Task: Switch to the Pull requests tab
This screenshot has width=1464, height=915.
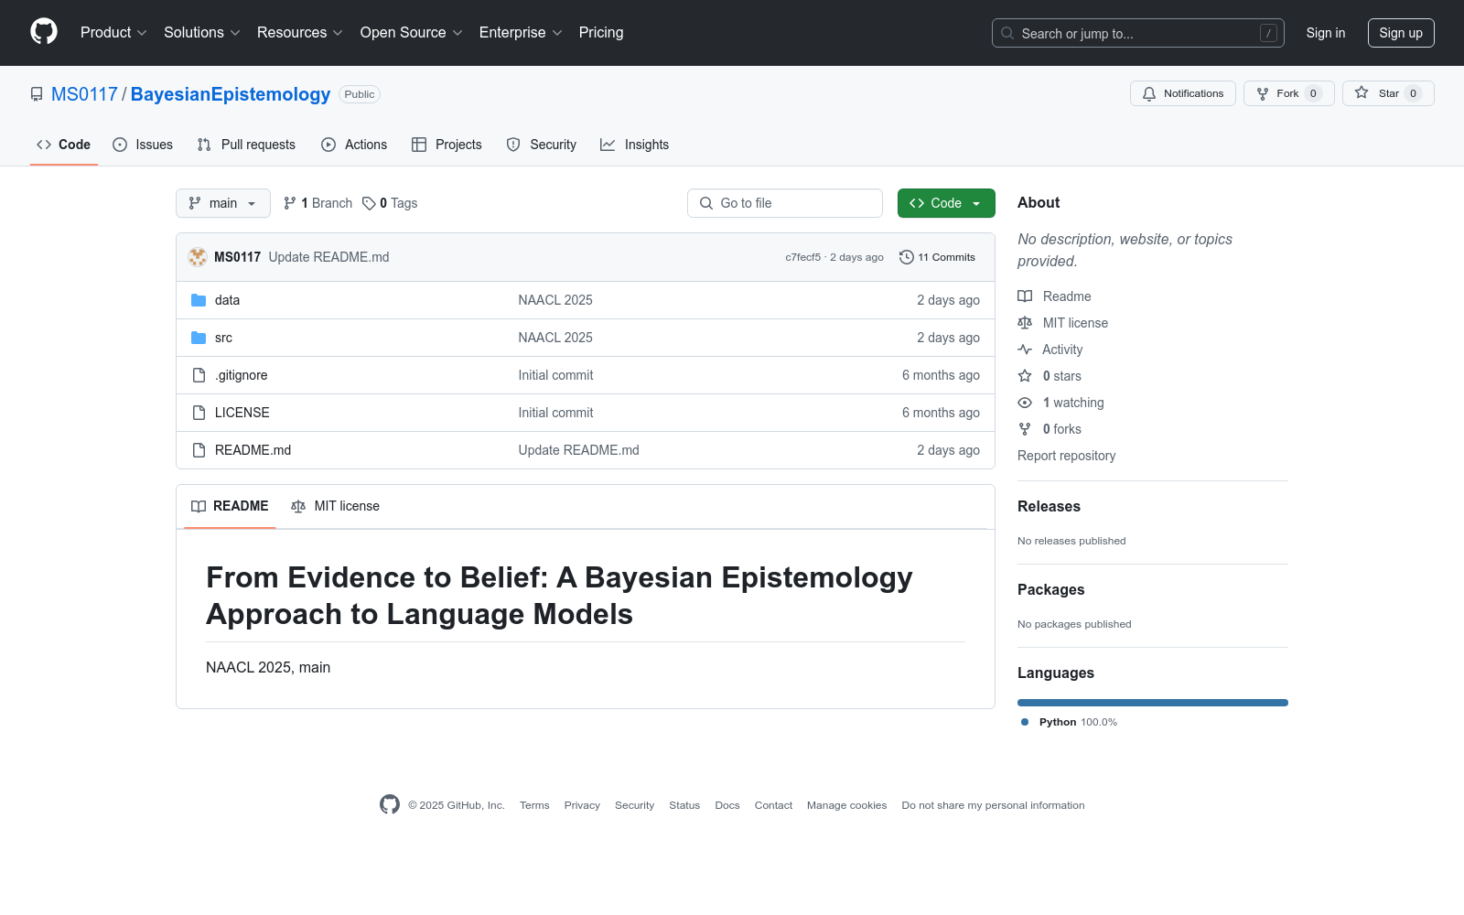Action: click(x=246, y=145)
